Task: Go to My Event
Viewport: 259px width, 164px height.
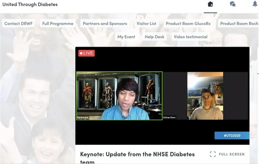Action: point(126,37)
